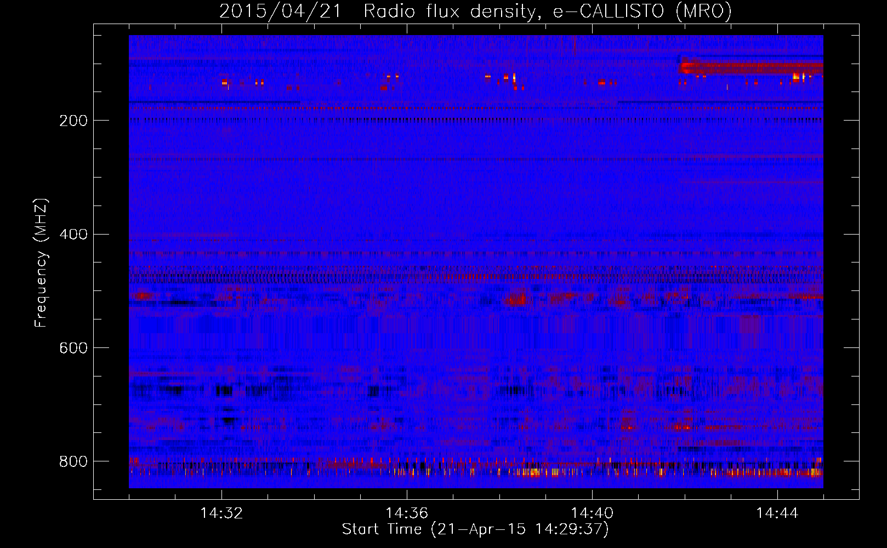Click the 'Start Time (21-Apr-15 14:29:37)' label
The height and width of the screenshot is (548, 887).
(x=475, y=529)
